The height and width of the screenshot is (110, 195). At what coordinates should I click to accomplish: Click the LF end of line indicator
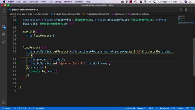coord(156,108)
